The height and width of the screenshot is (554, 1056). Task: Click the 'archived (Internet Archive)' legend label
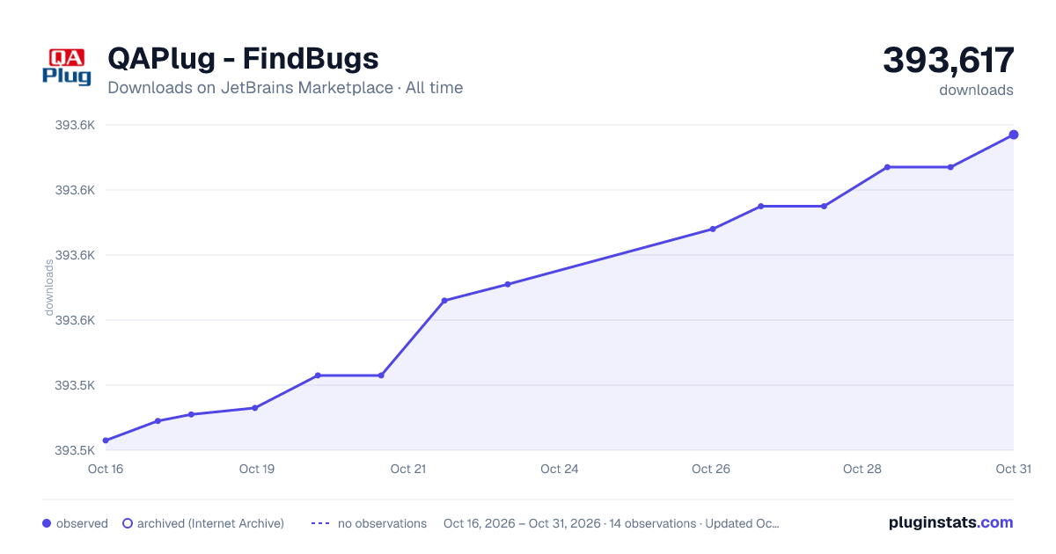click(210, 523)
